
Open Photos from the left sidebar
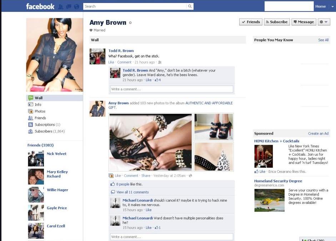40,111
